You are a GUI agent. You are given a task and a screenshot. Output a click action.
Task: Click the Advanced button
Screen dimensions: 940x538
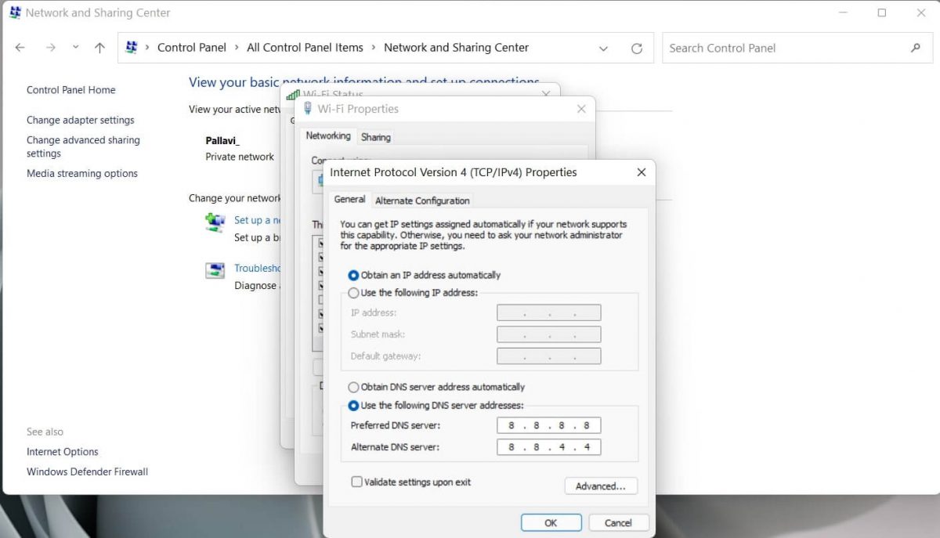[601, 486]
